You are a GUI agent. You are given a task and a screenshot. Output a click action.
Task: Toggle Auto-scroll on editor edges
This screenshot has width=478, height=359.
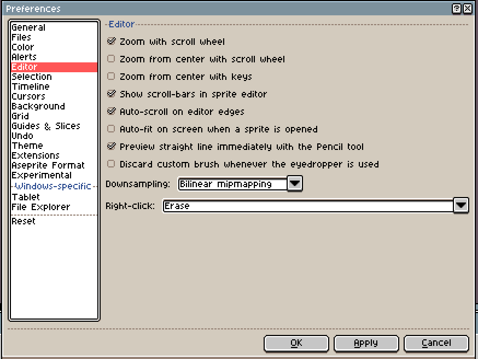pyautogui.click(x=112, y=112)
